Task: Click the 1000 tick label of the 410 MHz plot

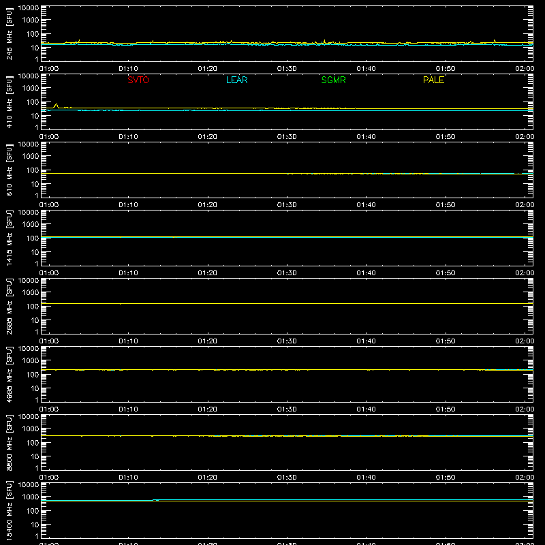Action: [x=31, y=89]
